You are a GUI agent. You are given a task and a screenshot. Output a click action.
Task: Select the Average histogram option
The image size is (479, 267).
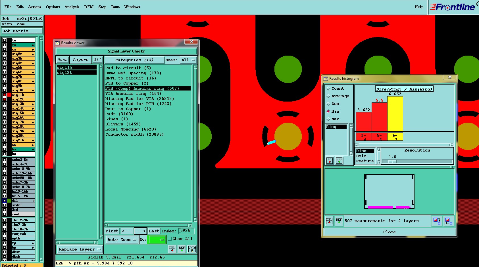click(328, 96)
